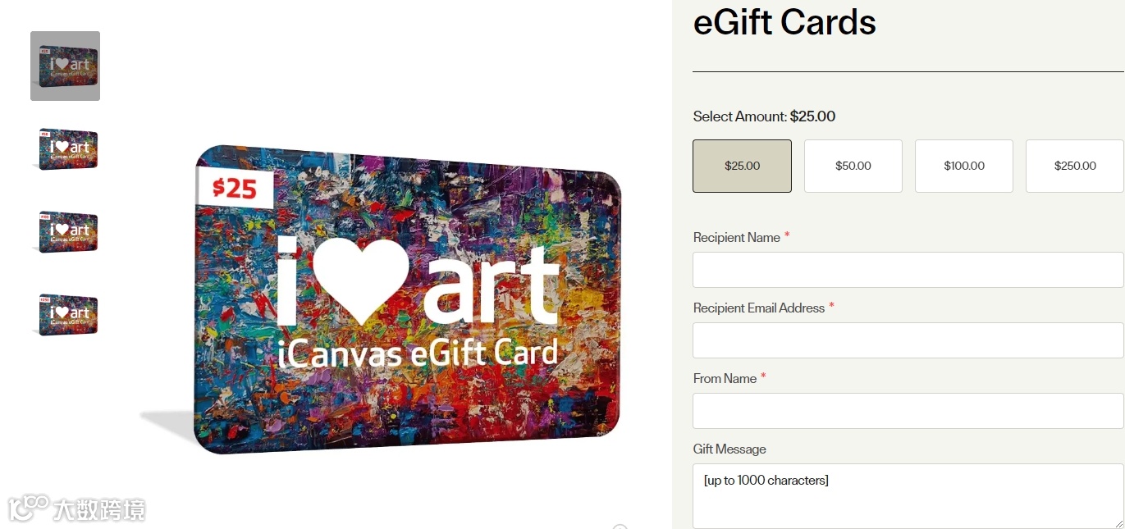Select the $50 gift card thumbnail
The image size is (1125, 529).
tap(65, 148)
